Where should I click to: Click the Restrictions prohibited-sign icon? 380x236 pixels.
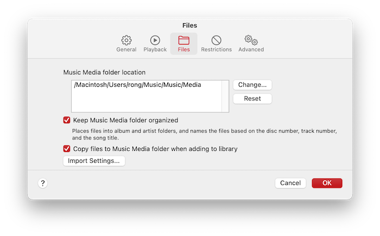coord(216,40)
